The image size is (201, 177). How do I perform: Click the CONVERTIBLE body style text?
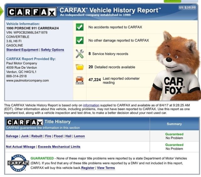click(x=18, y=37)
